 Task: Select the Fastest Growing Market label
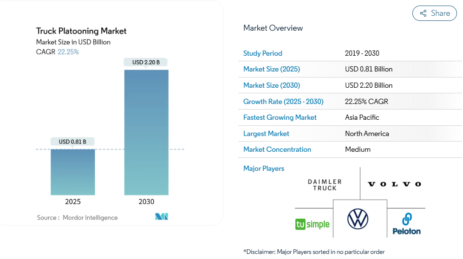pos(280,117)
